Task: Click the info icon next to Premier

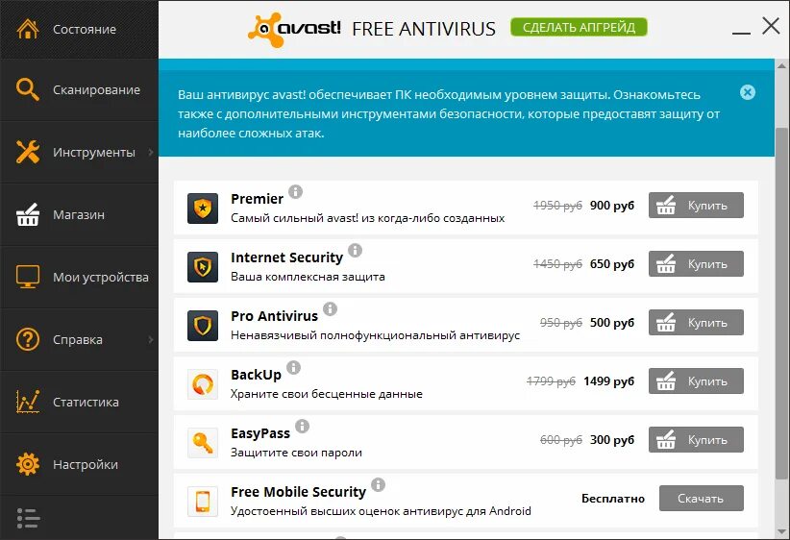Action: tap(296, 191)
